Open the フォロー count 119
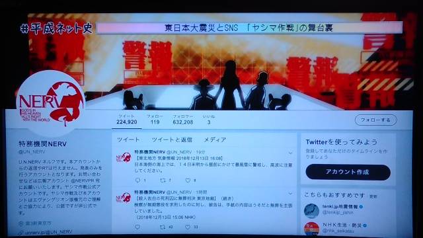The width and height of the screenshot is (423, 238). [155, 119]
